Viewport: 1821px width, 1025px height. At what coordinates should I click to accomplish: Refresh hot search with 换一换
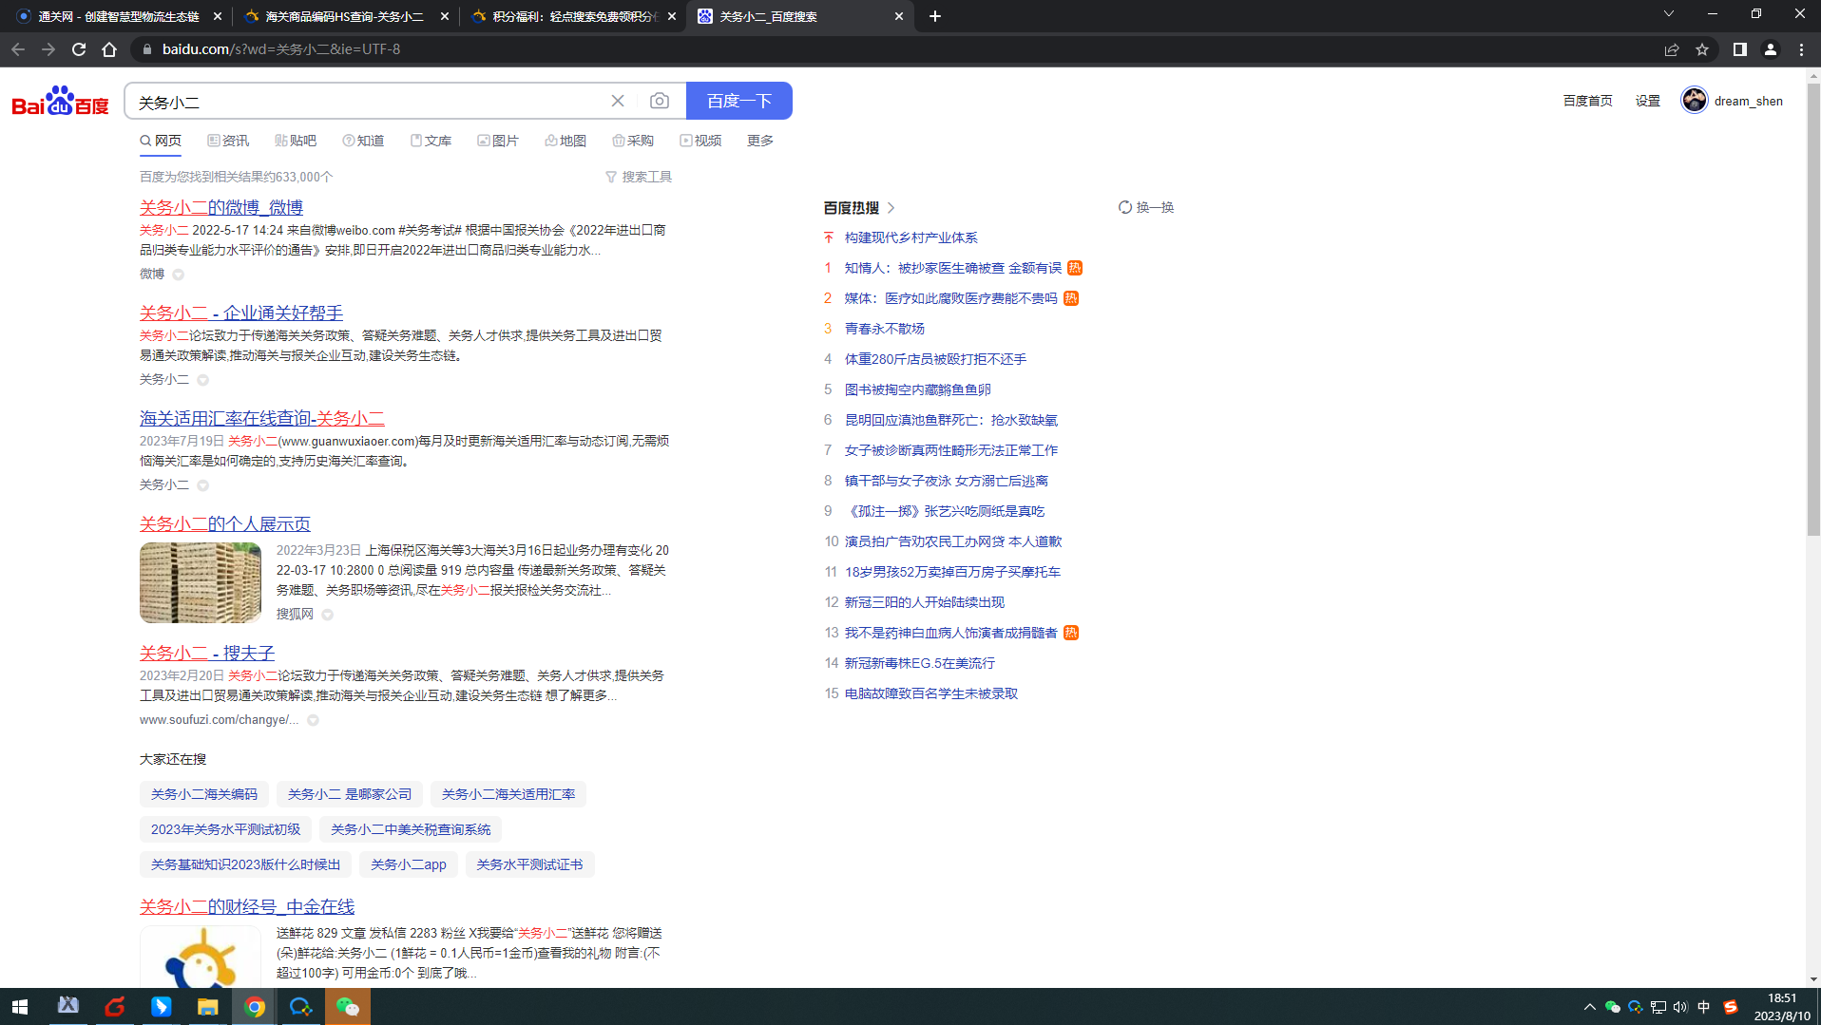[x=1146, y=207]
